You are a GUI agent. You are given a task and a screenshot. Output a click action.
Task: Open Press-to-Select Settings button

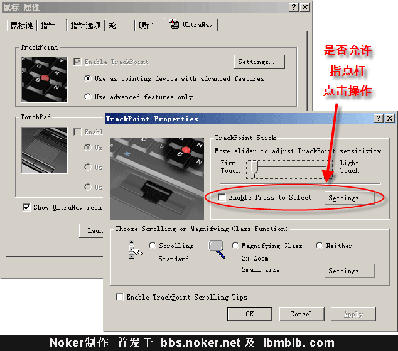349,198
